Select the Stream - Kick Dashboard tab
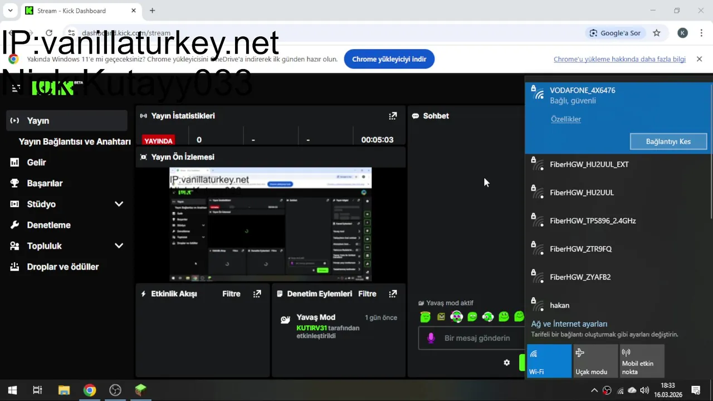Screen dimensions: 713x401 81,11
